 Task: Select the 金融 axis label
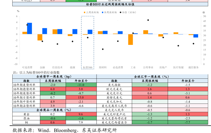coord(42,67)
